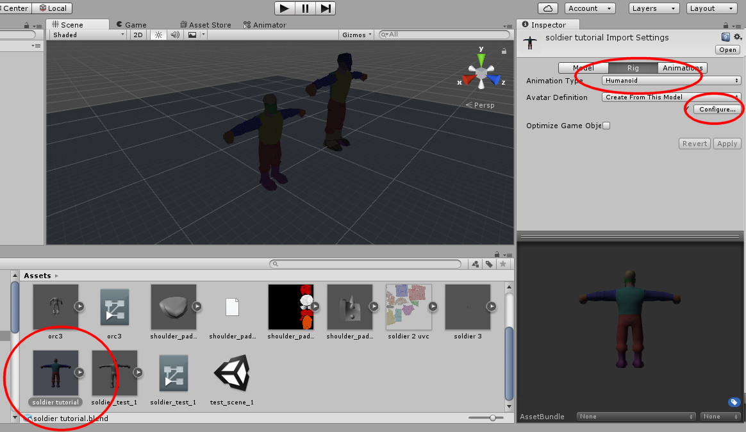Toggle scene audio speaker icon
This screenshot has height=432, width=746.
tap(175, 35)
